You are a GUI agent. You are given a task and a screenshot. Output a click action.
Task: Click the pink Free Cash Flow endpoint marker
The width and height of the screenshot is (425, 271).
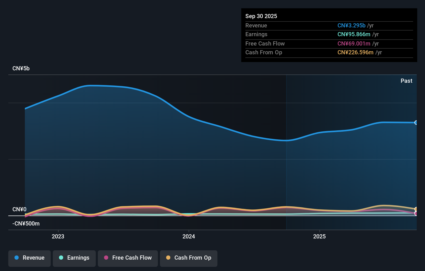click(416, 213)
